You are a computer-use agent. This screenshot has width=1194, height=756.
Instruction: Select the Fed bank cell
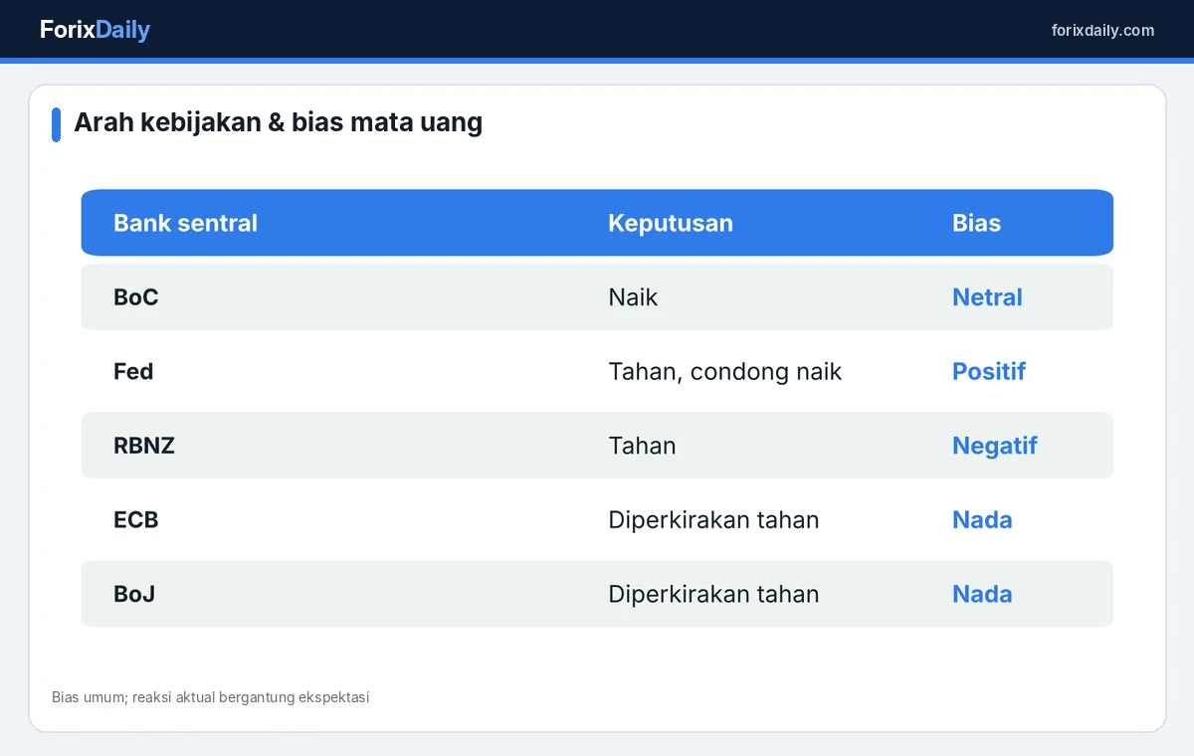(133, 371)
